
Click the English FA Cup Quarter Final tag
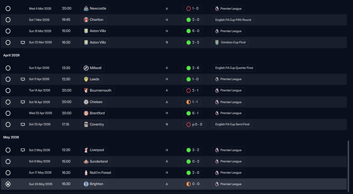tap(234, 68)
